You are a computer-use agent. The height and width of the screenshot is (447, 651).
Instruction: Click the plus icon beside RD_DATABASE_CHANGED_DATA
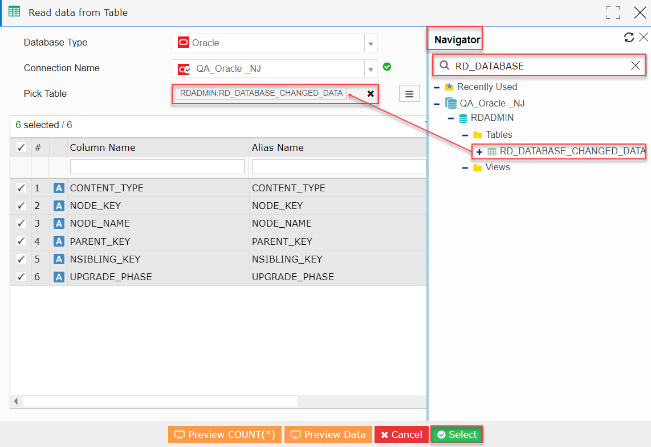(x=479, y=151)
